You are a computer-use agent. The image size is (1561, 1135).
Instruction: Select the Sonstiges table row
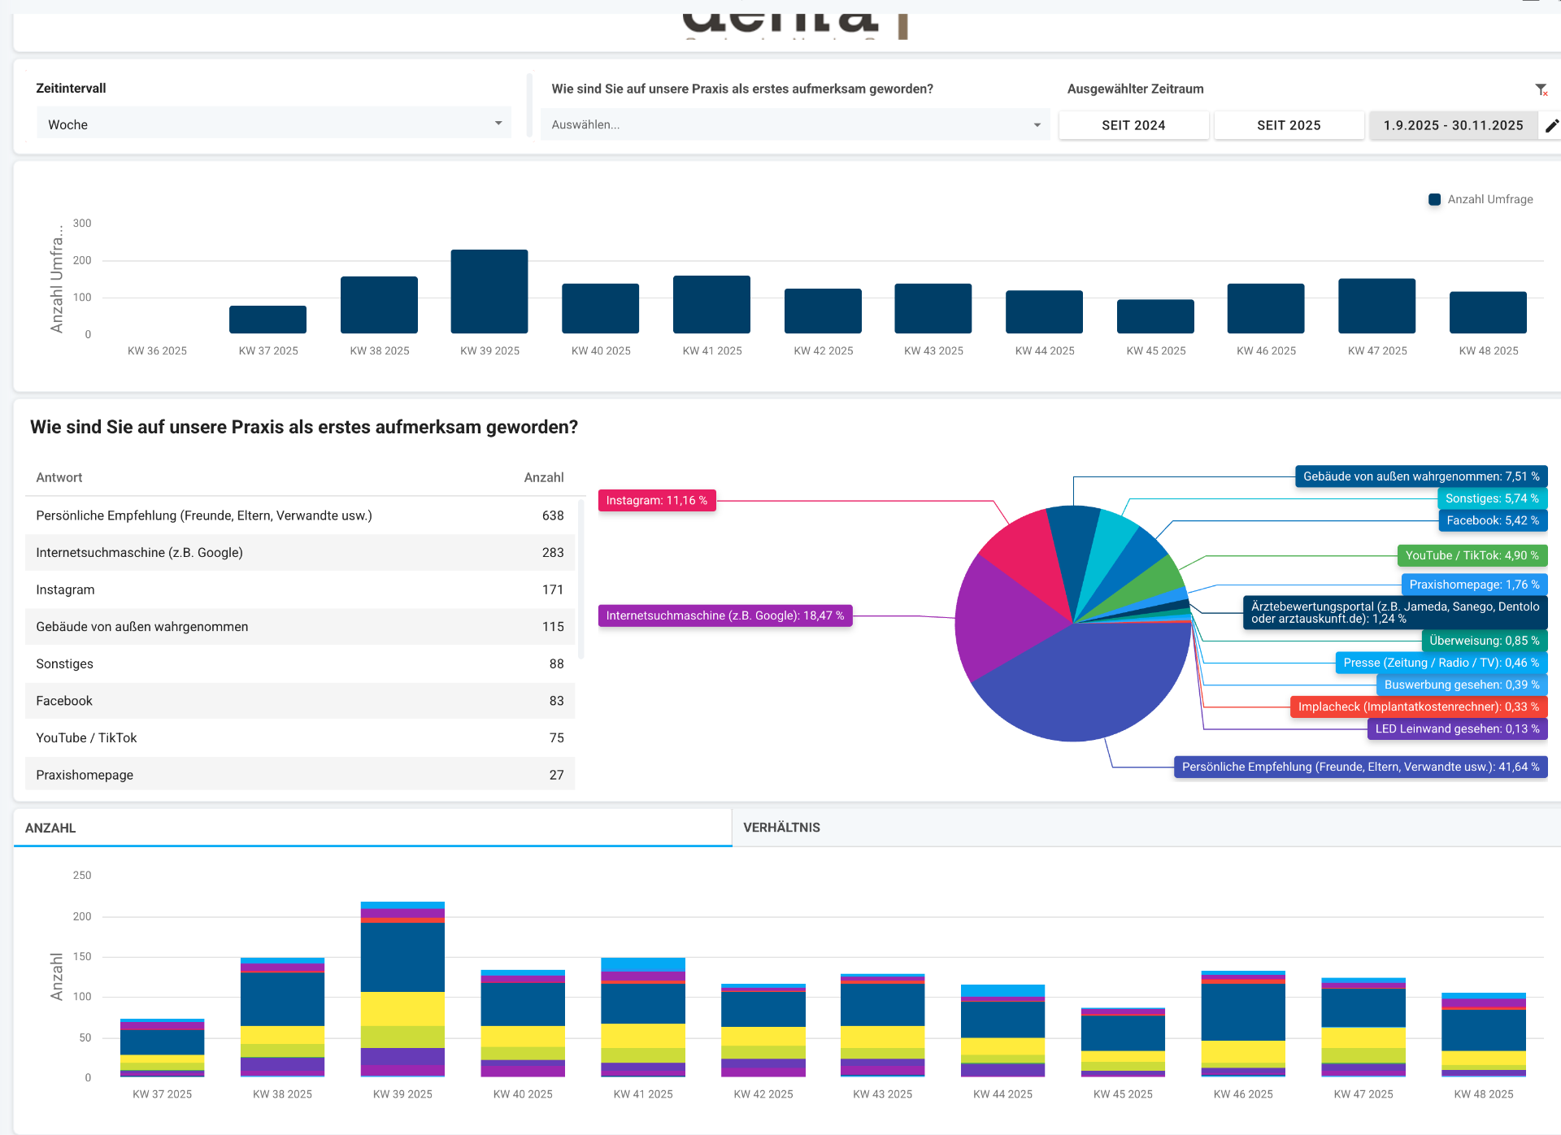point(300,663)
